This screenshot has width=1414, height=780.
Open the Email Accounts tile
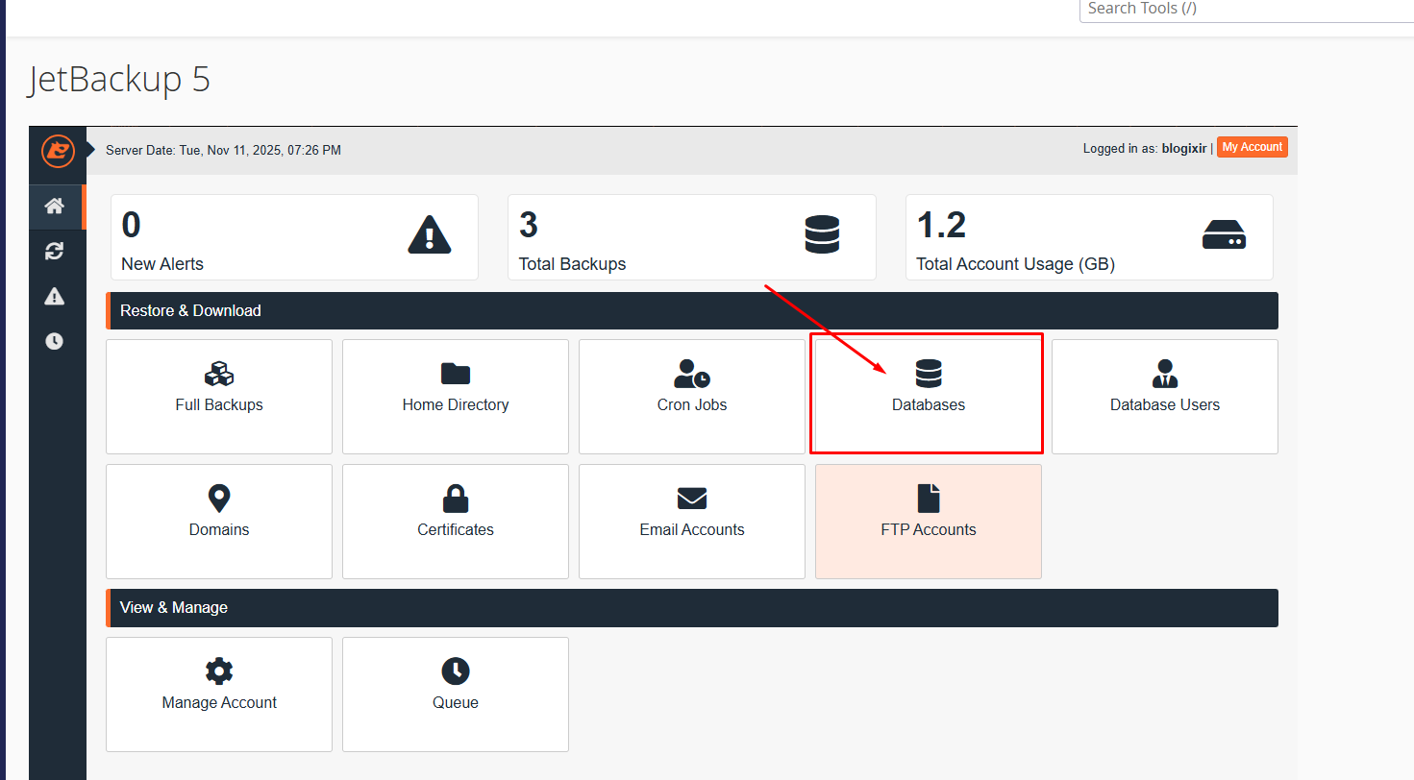tap(692, 521)
